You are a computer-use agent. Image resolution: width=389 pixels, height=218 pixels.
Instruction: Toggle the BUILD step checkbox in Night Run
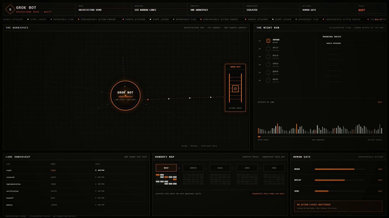coord(268,57)
